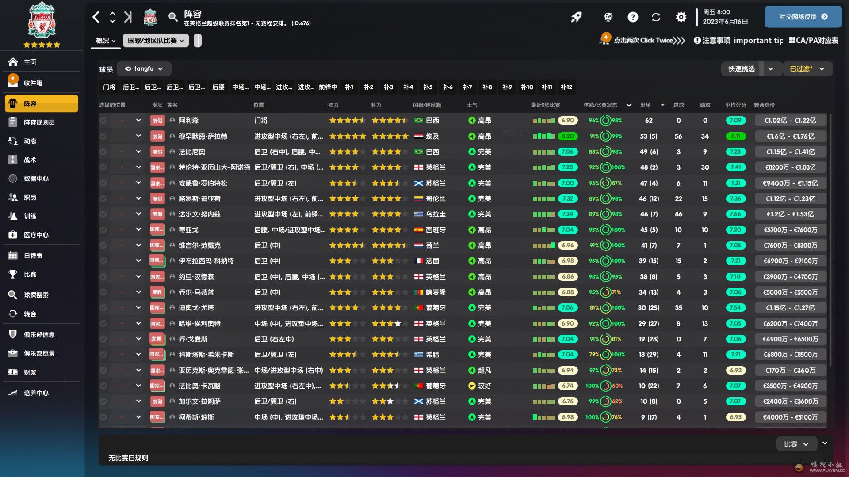The width and height of the screenshot is (849, 477).
Task: Click the rocket quick-start icon
Action: pyautogui.click(x=576, y=17)
